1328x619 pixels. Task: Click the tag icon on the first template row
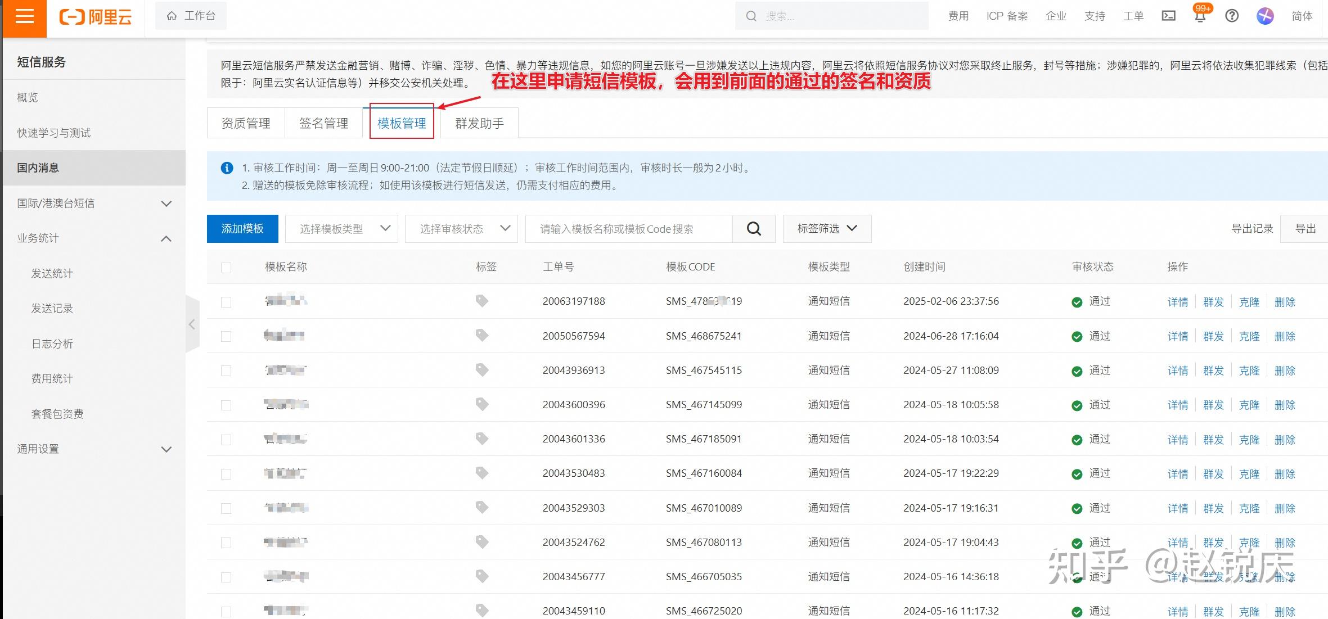pyautogui.click(x=481, y=301)
